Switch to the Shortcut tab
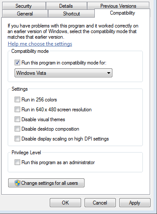Image resolution: width=157 pixels, height=214 pixels. pos(71,14)
